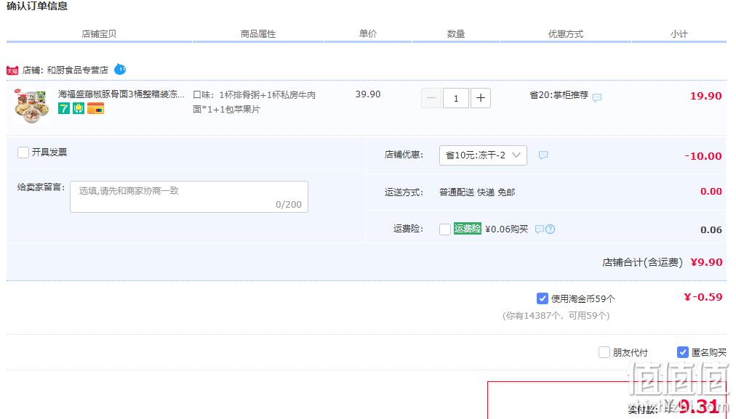Click the 小计 column header
This screenshot has height=419, width=736.
click(x=679, y=33)
